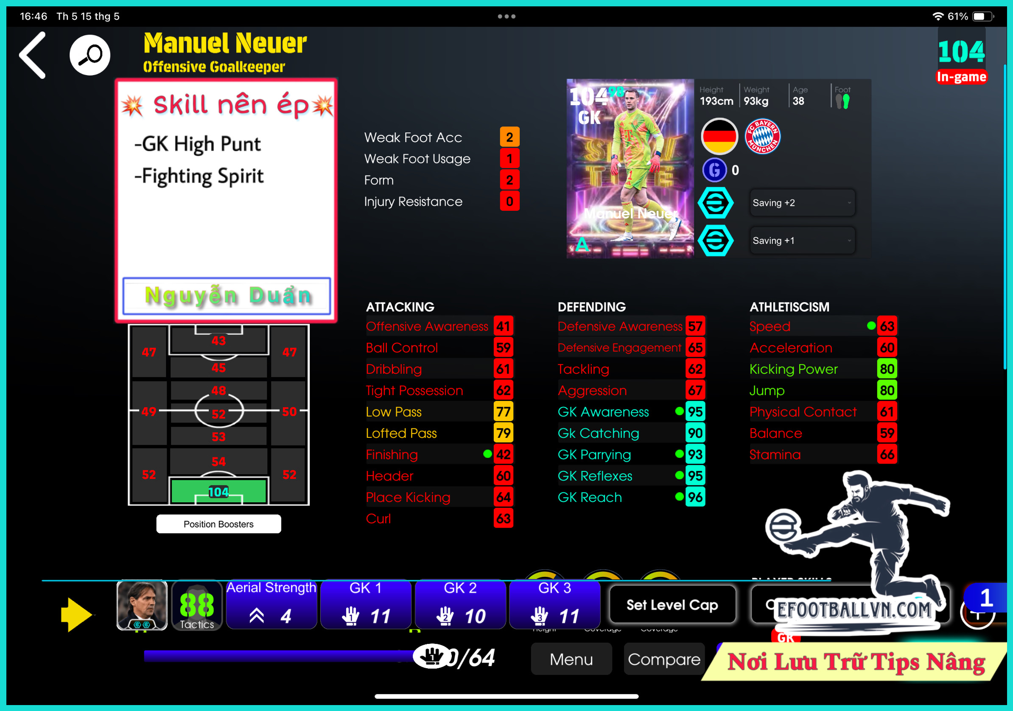The height and width of the screenshot is (711, 1013).
Task: Tap the Weak Foot Acc value 2
Action: [509, 137]
